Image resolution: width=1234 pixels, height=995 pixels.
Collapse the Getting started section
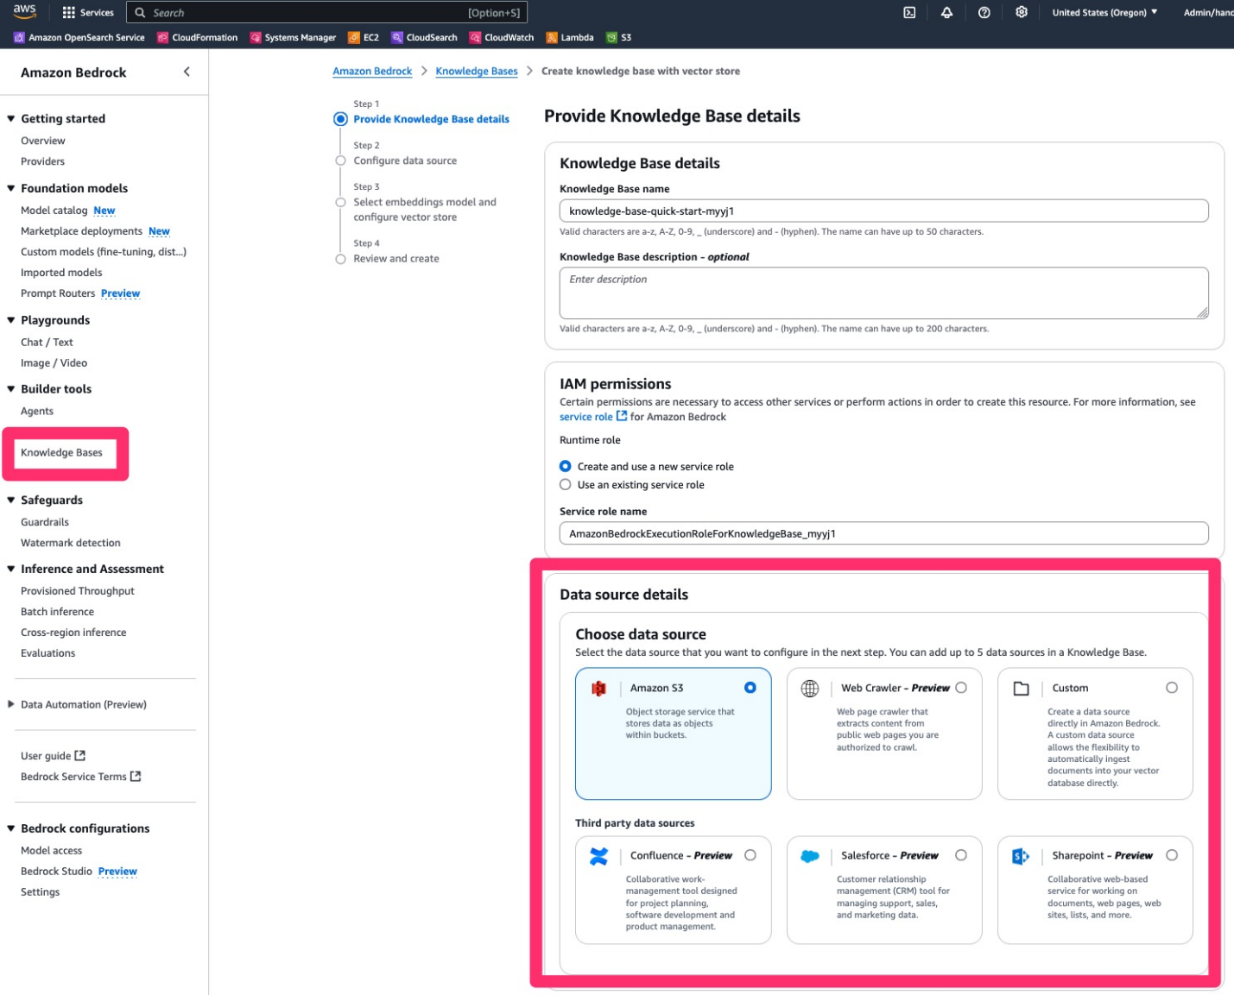pos(11,119)
